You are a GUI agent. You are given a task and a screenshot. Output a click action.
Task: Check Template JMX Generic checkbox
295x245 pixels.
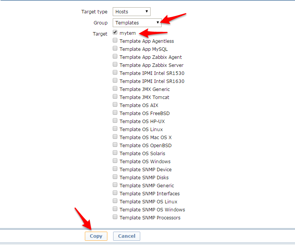pyautogui.click(x=115, y=89)
